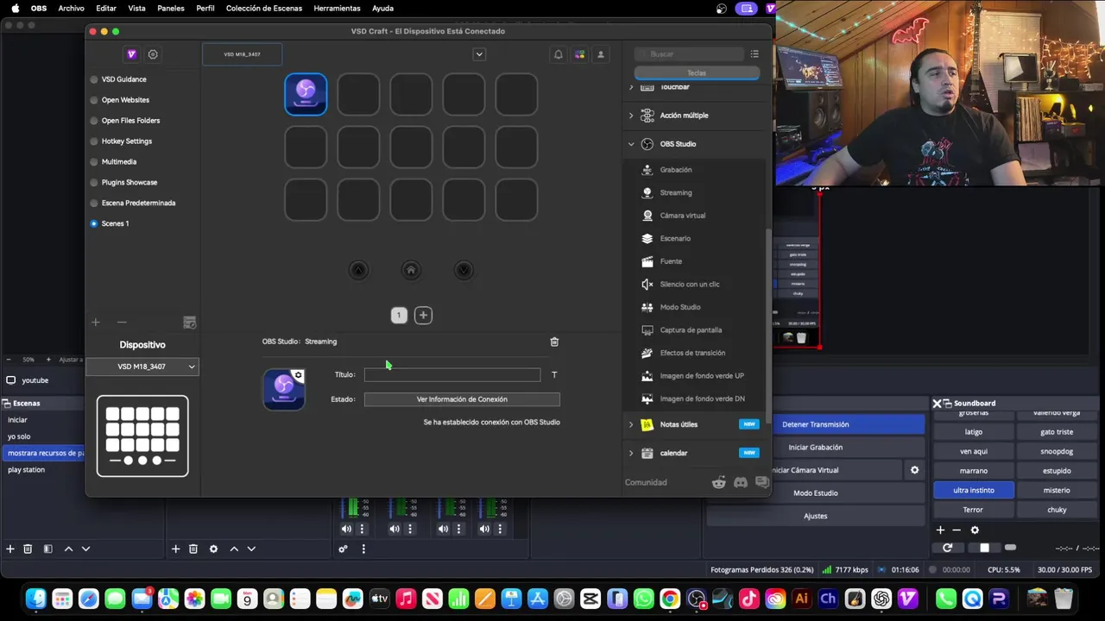The height and width of the screenshot is (621, 1105).
Task: Toggle the list view icon next to search
Action: pyautogui.click(x=755, y=54)
